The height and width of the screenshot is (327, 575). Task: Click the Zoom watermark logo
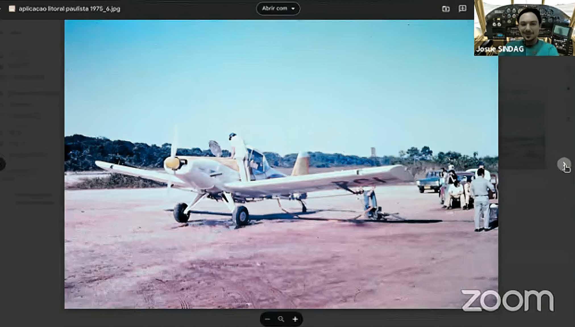click(x=507, y=300)
